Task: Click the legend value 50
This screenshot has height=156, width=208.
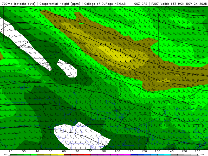Action: (50, 151)
